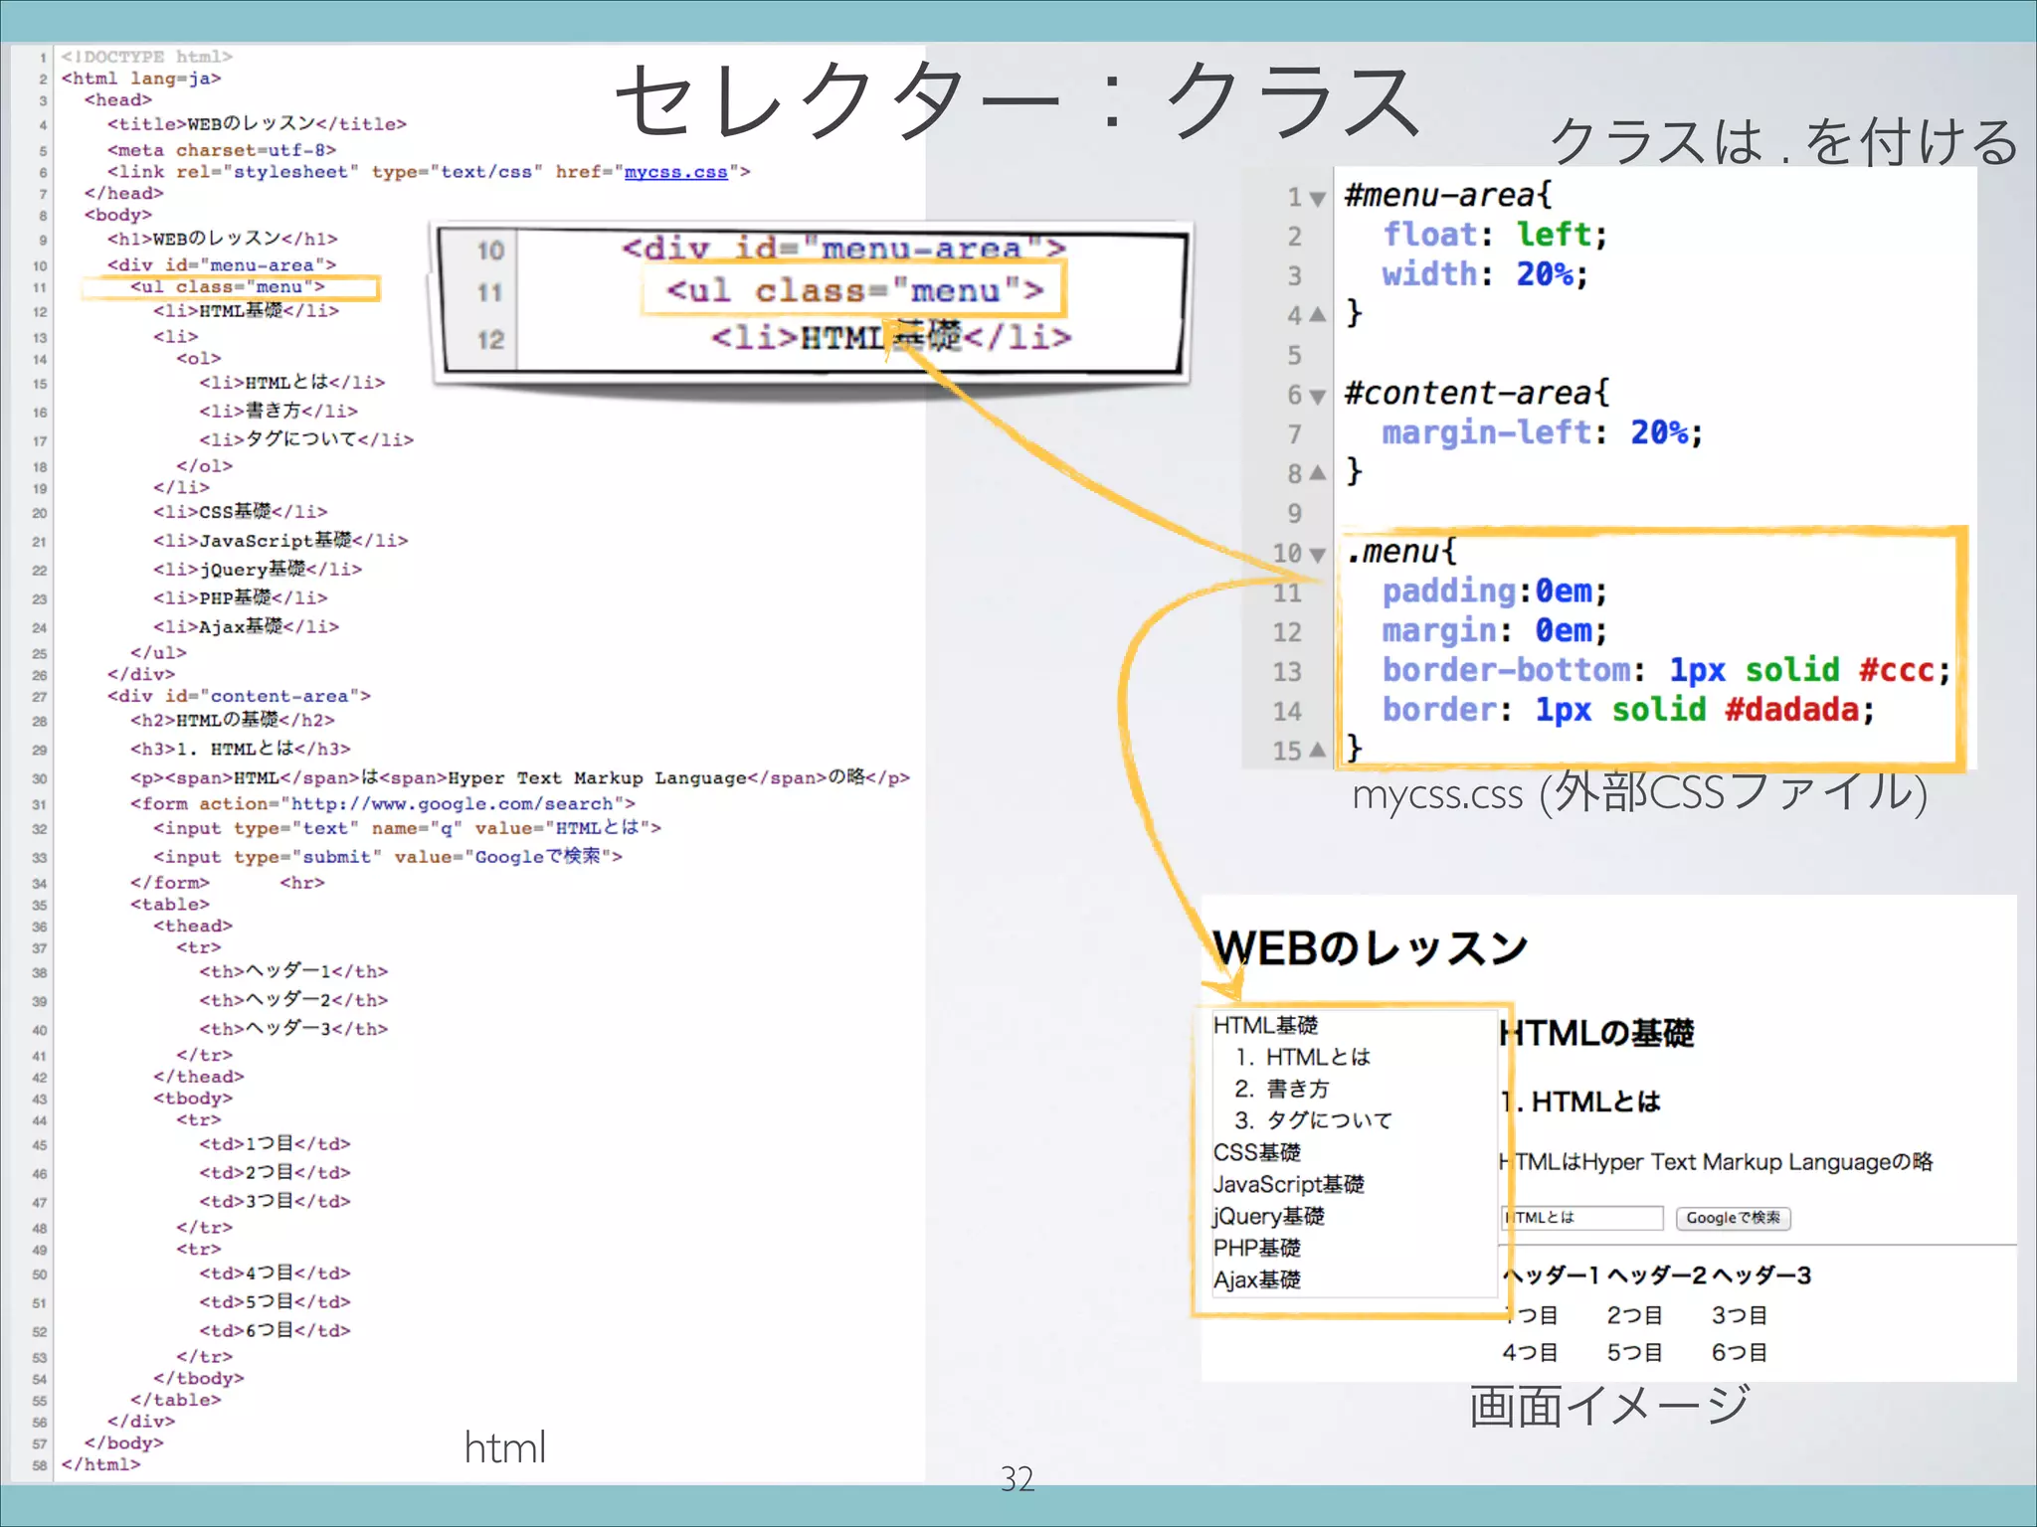Click jQuery基礎 in the preview menu list

[x=1268, y=1216]
